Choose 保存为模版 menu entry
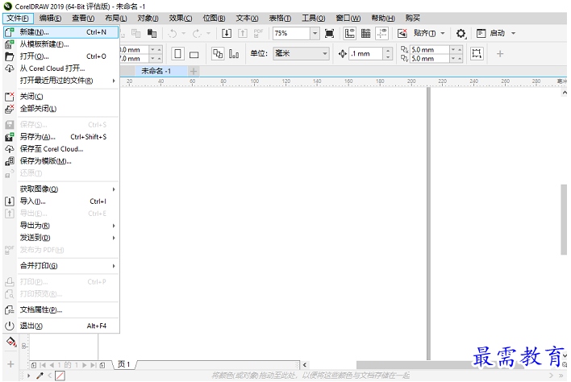 pyautogui.click(x=60, y=161)
